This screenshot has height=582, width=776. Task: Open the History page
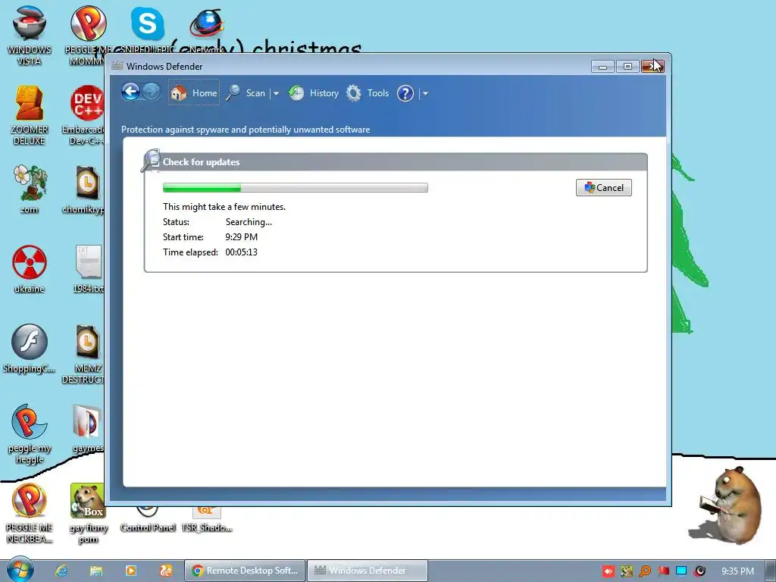pyautogui.click(x=314, y=92)
